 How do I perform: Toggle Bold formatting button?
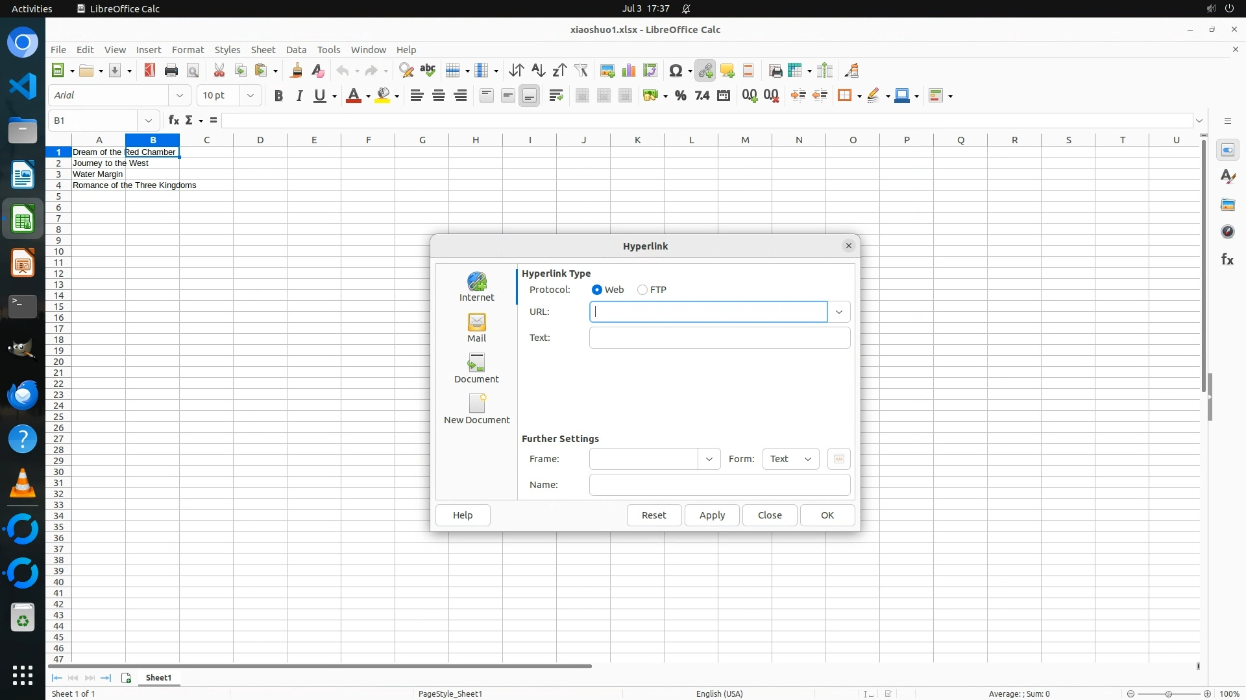[x=278, y=96]
